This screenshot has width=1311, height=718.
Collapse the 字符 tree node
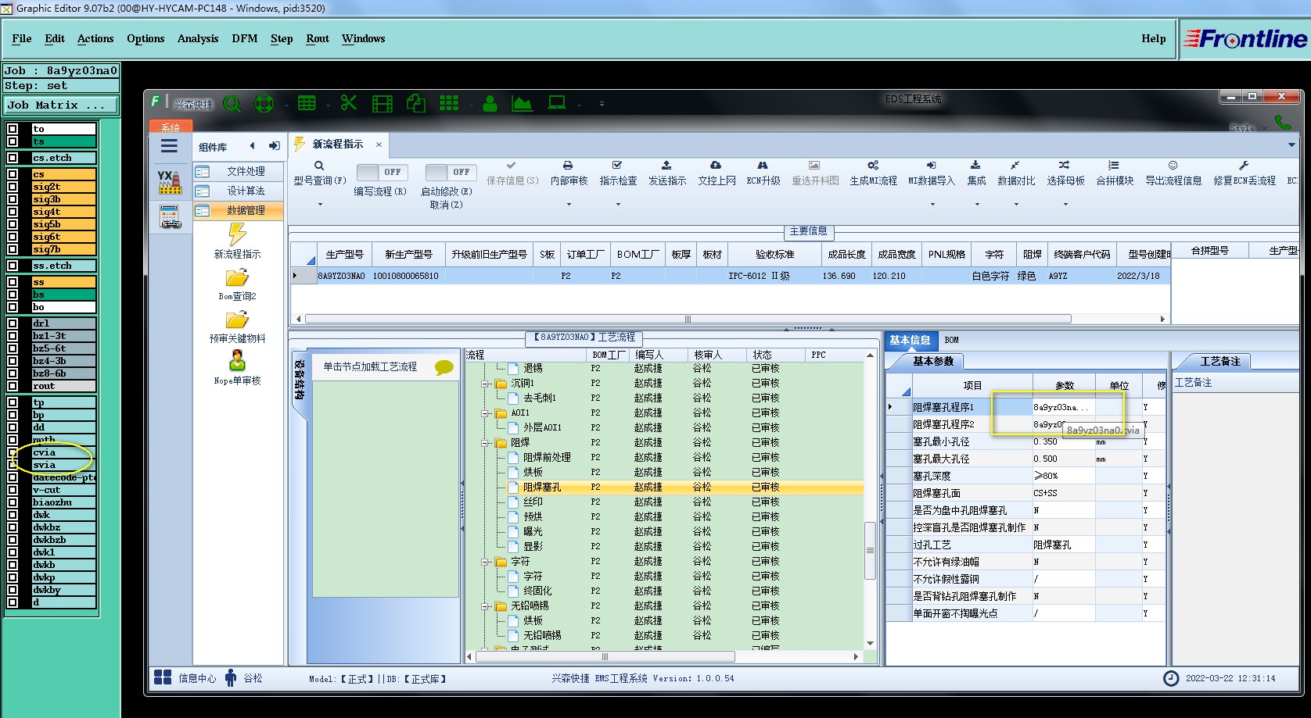[486, 562]
